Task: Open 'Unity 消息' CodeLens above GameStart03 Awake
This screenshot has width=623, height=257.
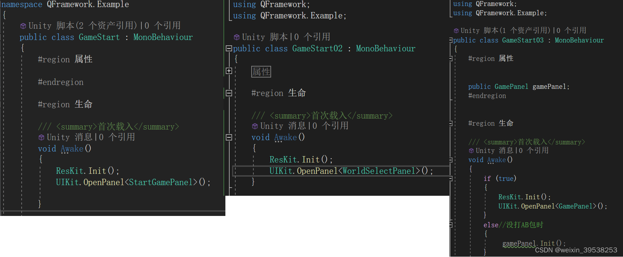Action: click(495, 151)
